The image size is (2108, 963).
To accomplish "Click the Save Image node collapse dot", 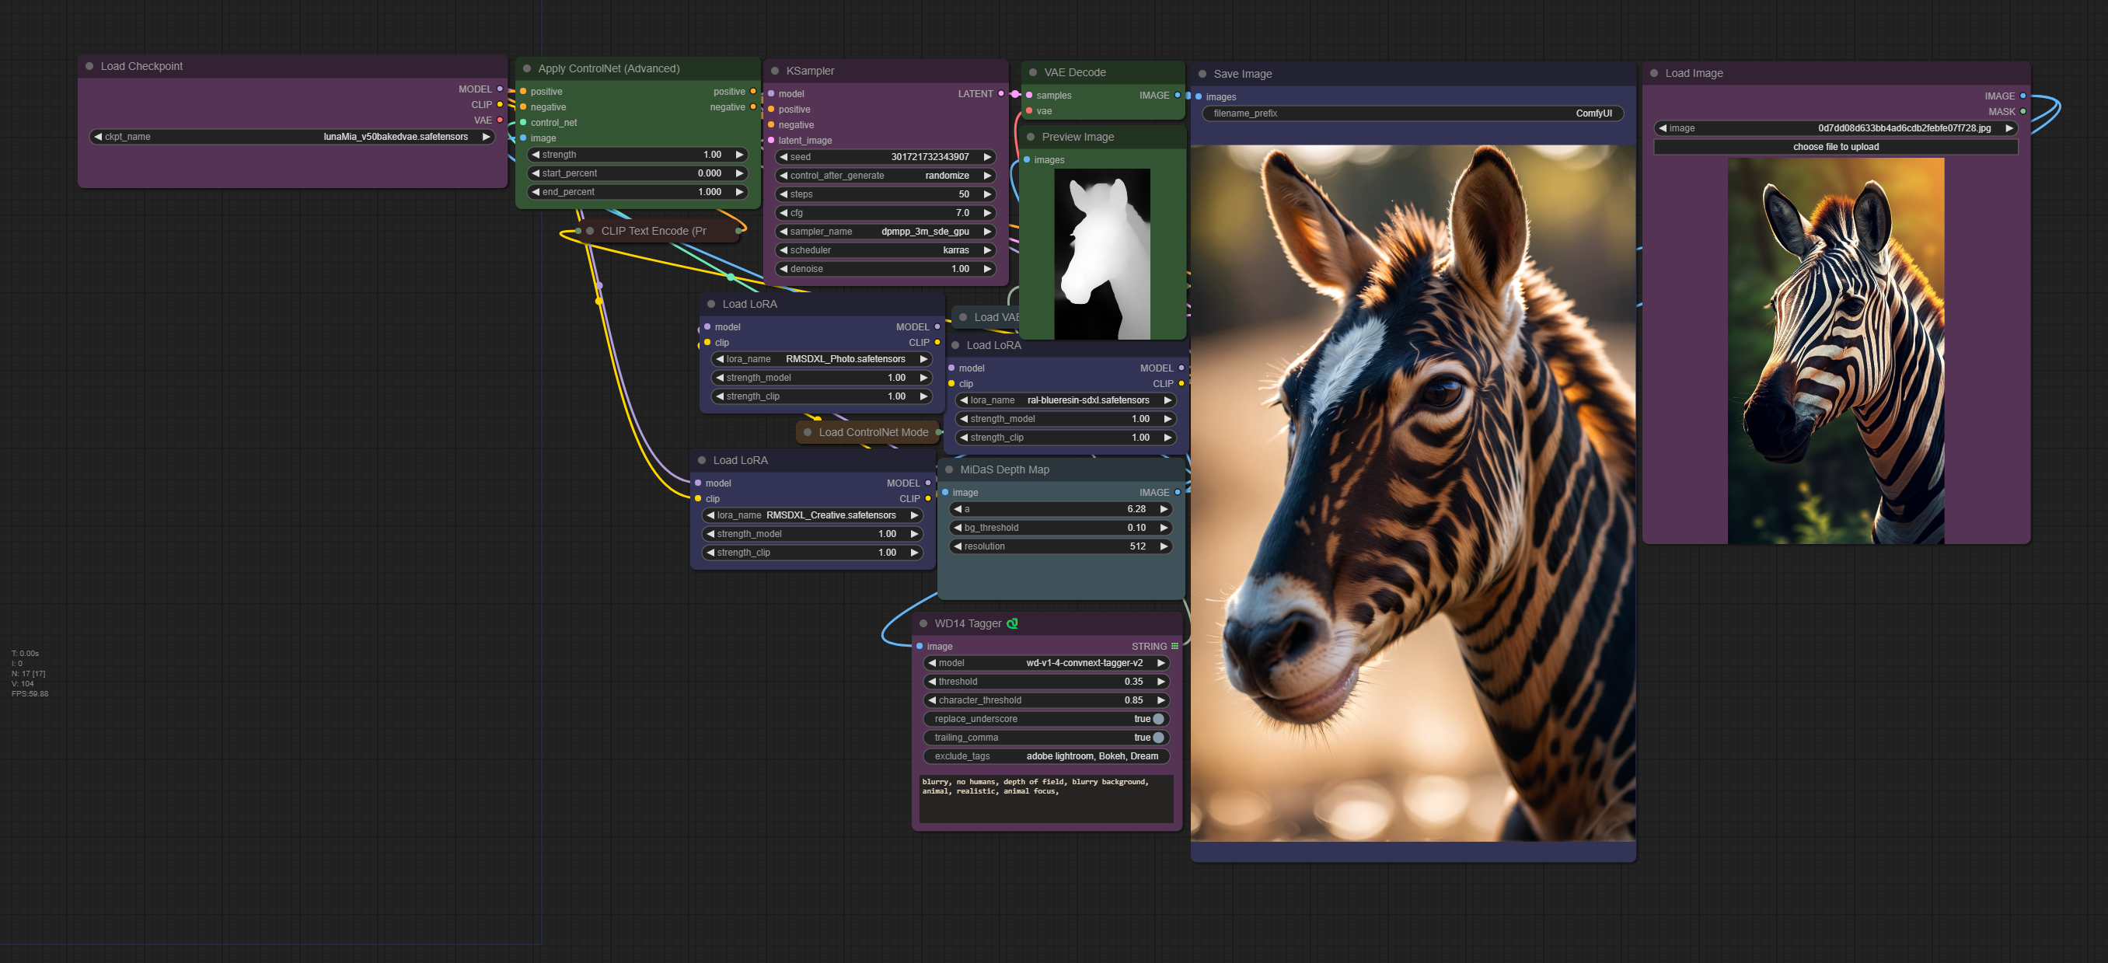I will 1202,75.
